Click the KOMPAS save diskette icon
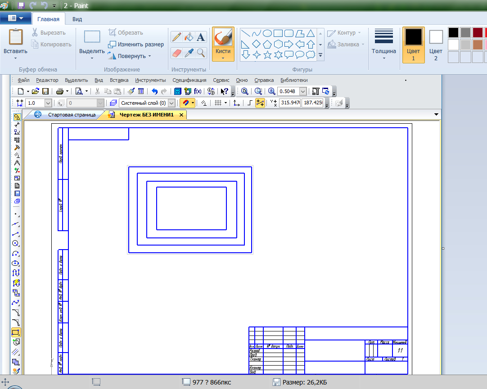The height and width of the screenshot is (389, 487). click(x=45, y=91)
